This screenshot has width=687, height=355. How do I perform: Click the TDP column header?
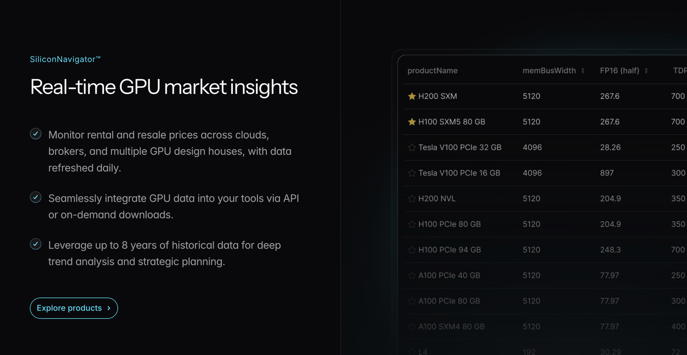tap(679, 70)
